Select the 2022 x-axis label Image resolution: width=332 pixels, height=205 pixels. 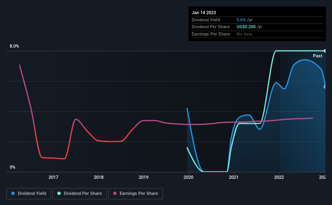pyautogui.click(x=279, y=177)
